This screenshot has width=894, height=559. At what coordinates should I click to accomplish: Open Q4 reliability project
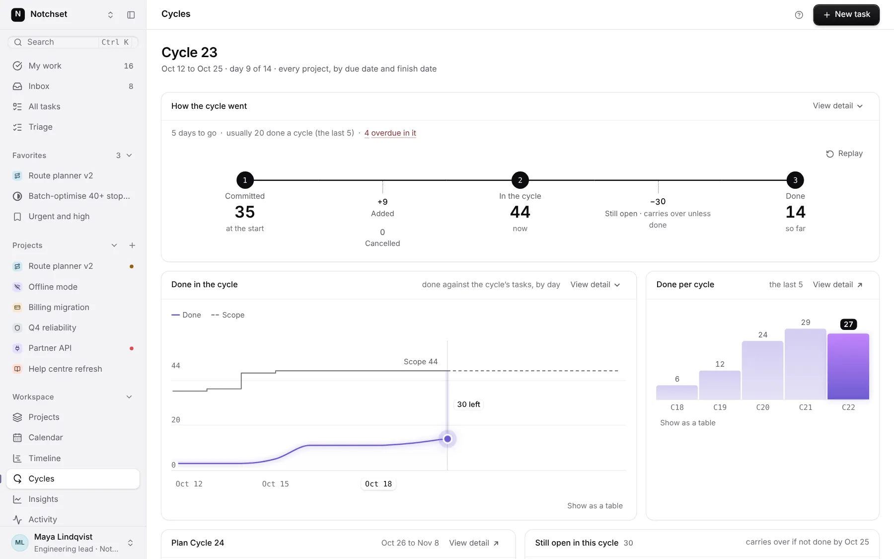[73, 327]
